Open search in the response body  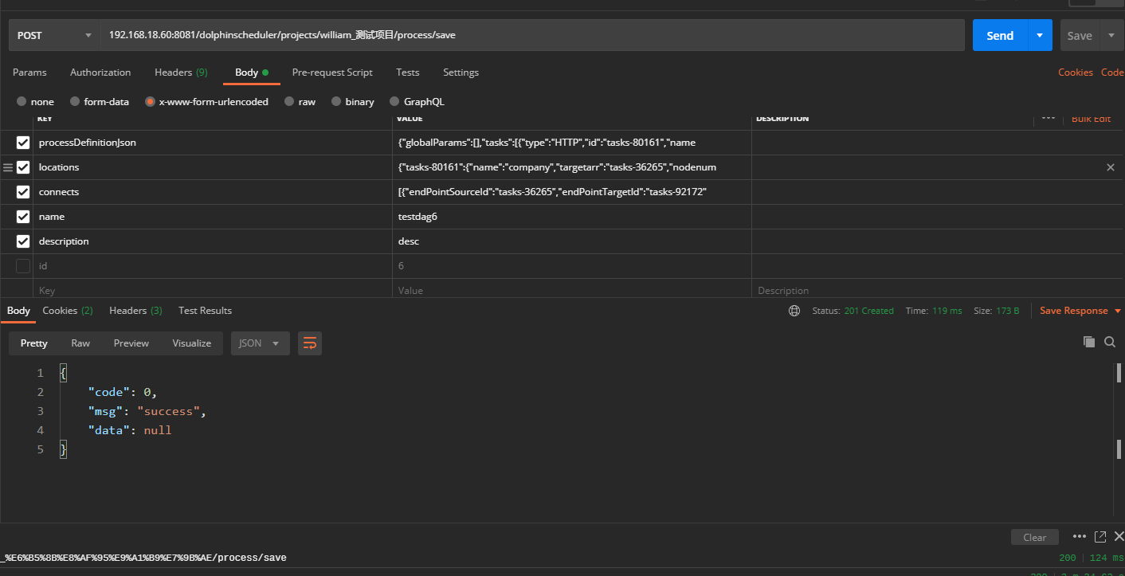pyautogui.click(x=1110, y=342)
